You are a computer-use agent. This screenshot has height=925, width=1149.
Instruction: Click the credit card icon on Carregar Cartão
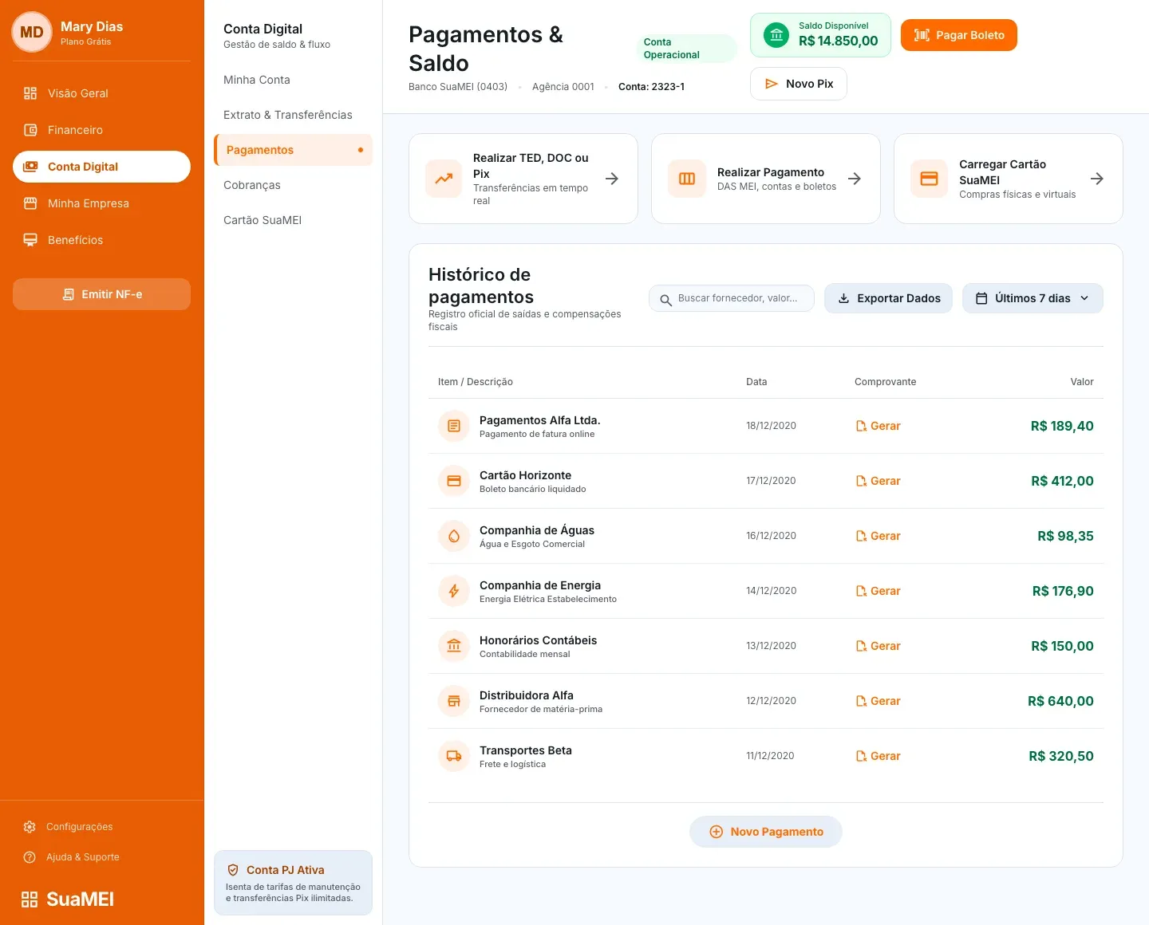(930, 179)
